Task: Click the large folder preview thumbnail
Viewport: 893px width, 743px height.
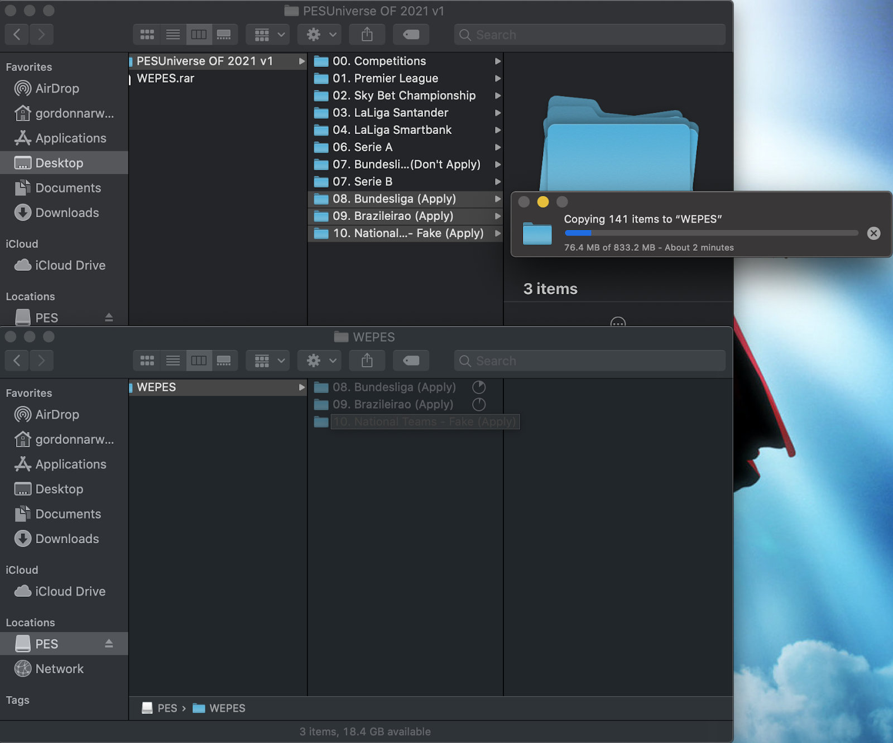Action: point(618,143)
